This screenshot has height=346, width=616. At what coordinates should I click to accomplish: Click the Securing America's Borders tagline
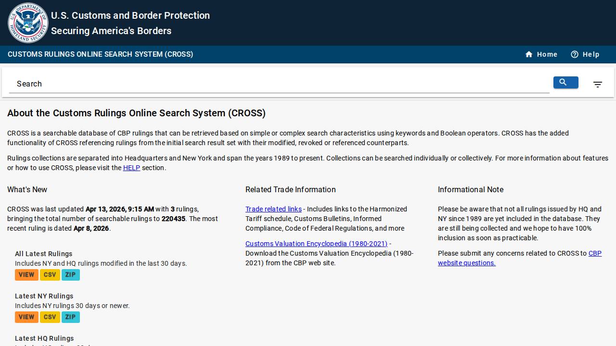(x=111, y=31)
